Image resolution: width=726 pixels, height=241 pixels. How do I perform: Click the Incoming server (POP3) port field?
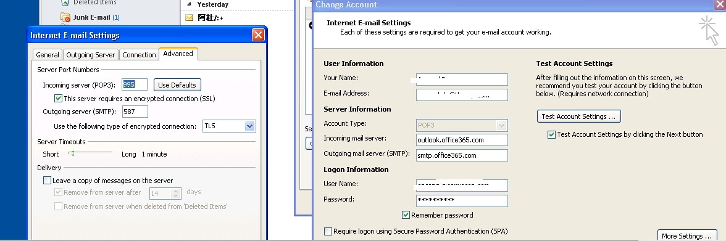pyautogui.click(x=135, y=84)
